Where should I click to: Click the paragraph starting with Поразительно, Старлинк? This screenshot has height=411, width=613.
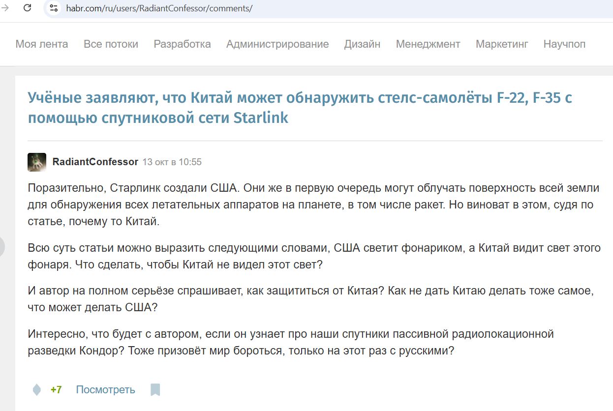[314, 205]
